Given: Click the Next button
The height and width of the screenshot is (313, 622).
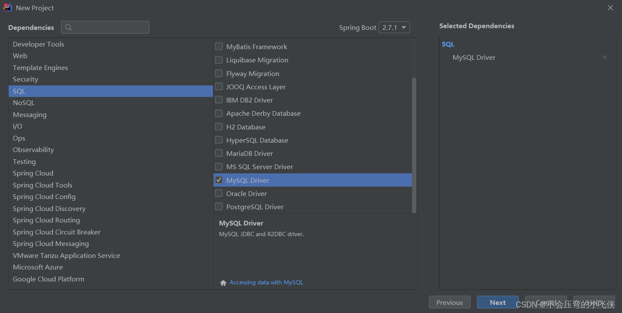Looking at the screenshot, I should tap(498, 302).
